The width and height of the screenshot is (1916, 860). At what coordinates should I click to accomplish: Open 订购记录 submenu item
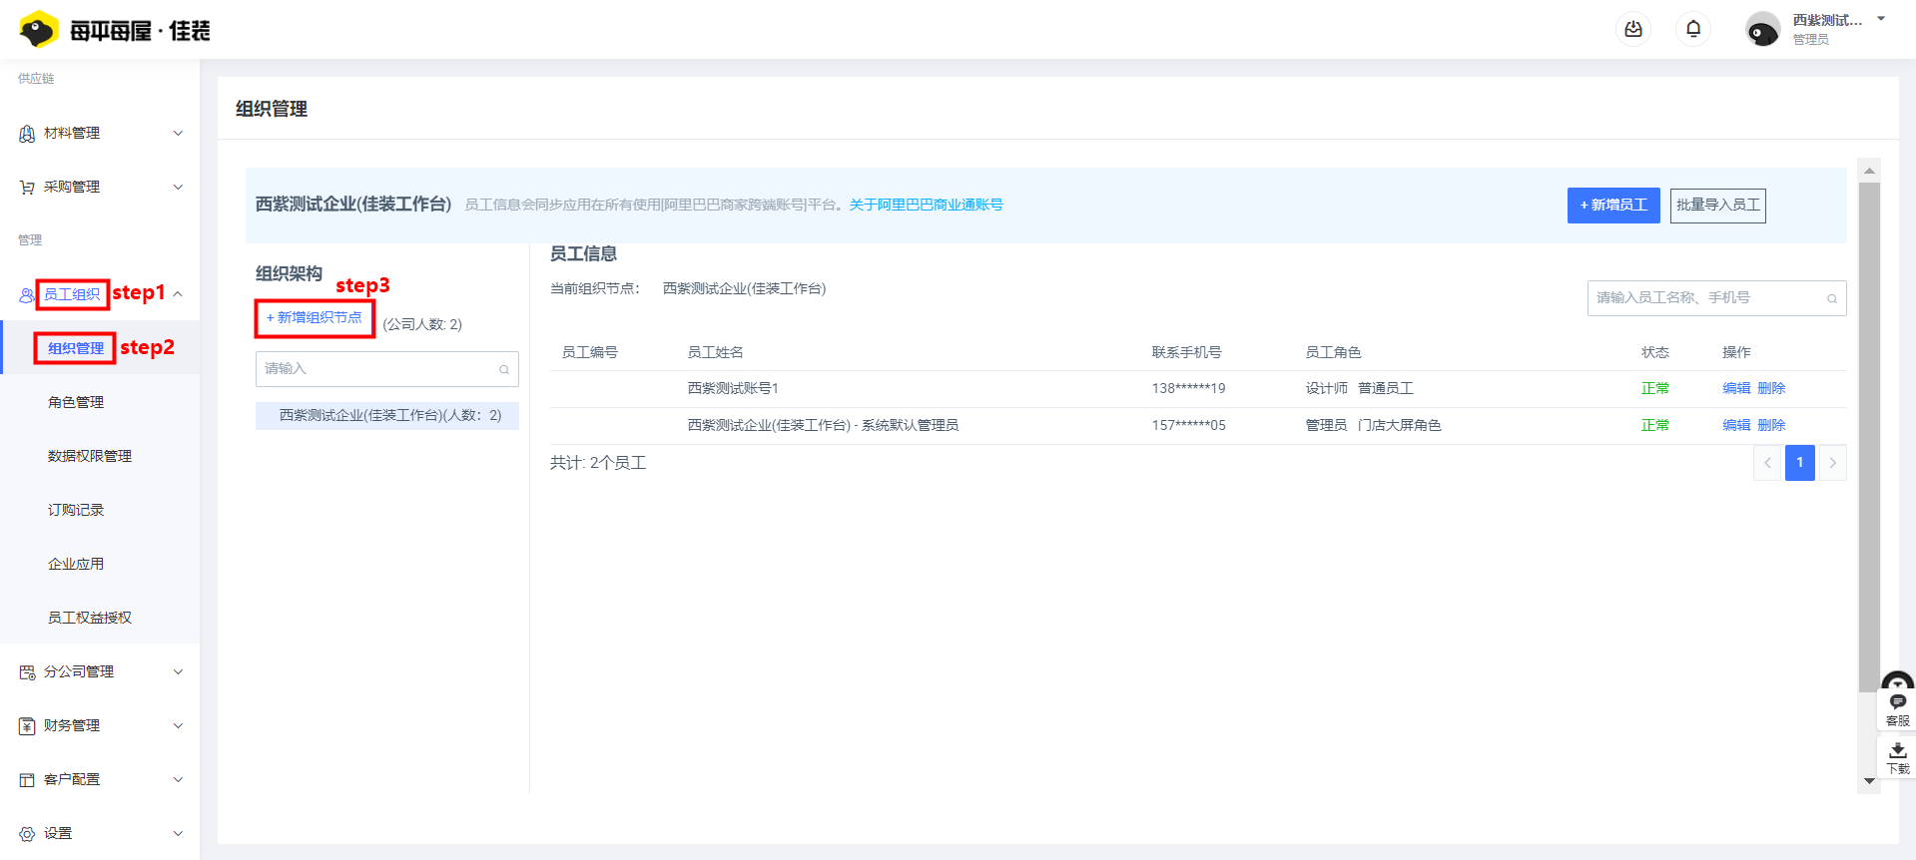[76, 510]
